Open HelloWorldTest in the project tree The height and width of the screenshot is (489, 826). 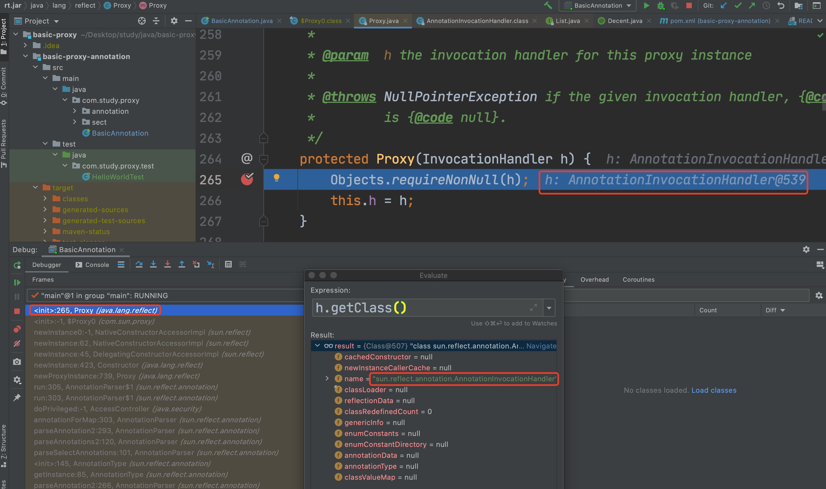(117, 177)
